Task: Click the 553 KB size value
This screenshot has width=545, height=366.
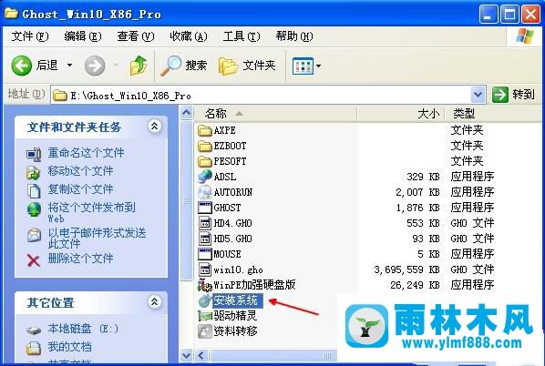Action: coord(423,223)
